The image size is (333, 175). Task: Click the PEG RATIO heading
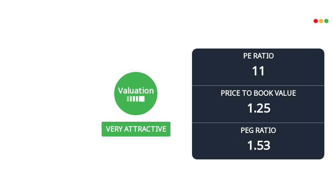point(258,130)
